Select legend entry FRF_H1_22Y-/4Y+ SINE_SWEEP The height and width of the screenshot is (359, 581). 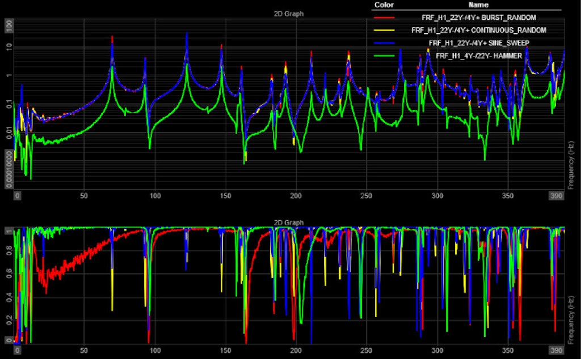click(x=479, y=43)
